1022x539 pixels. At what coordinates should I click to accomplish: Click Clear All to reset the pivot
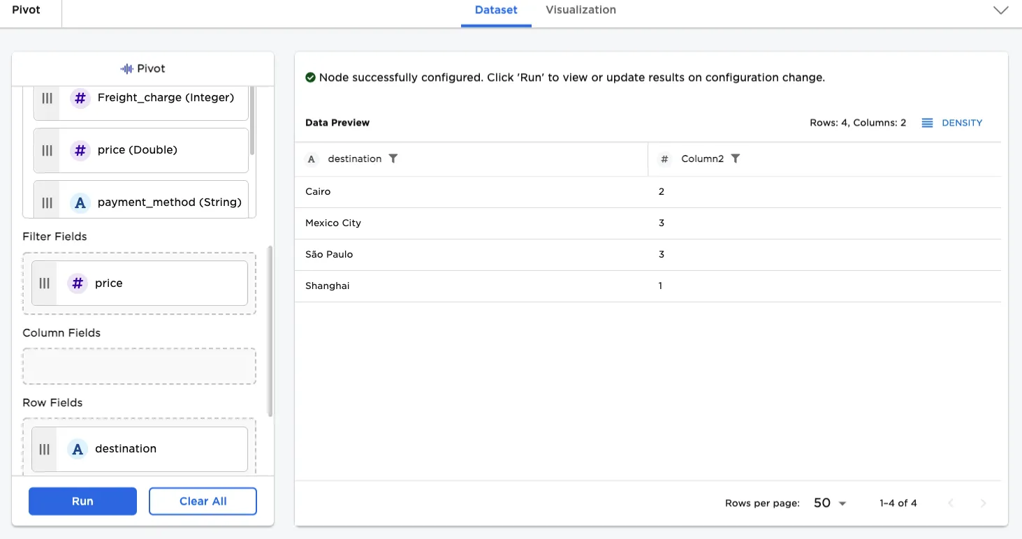pos(203,501)
